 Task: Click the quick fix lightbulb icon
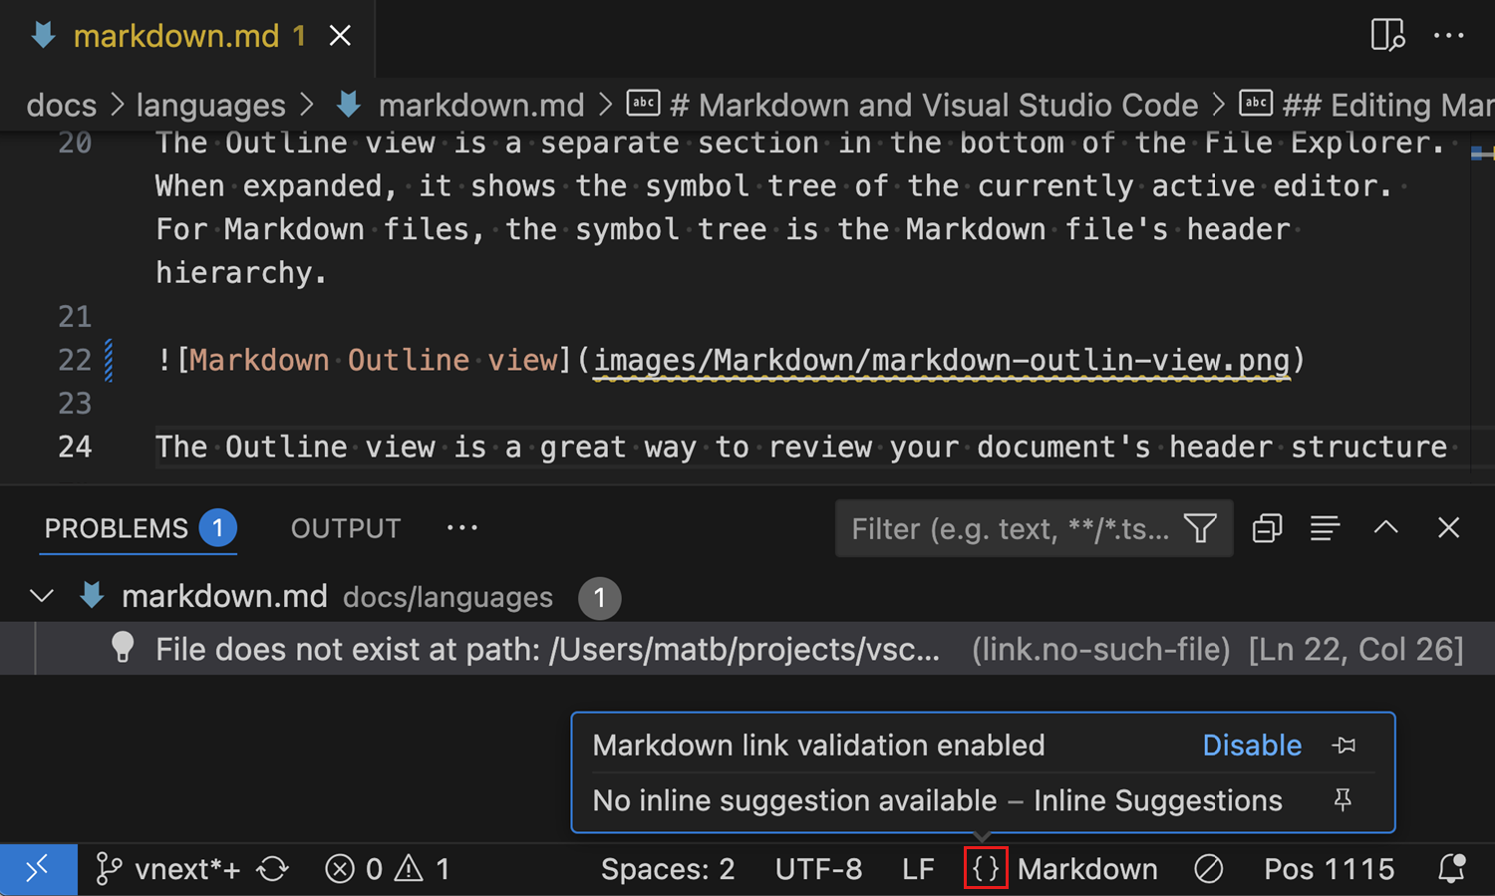pyautogui.click(x=123, y=648)
